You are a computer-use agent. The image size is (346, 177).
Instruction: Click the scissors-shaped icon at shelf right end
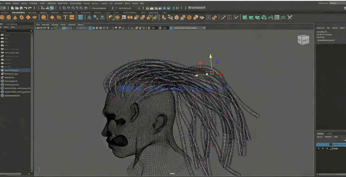290,17
